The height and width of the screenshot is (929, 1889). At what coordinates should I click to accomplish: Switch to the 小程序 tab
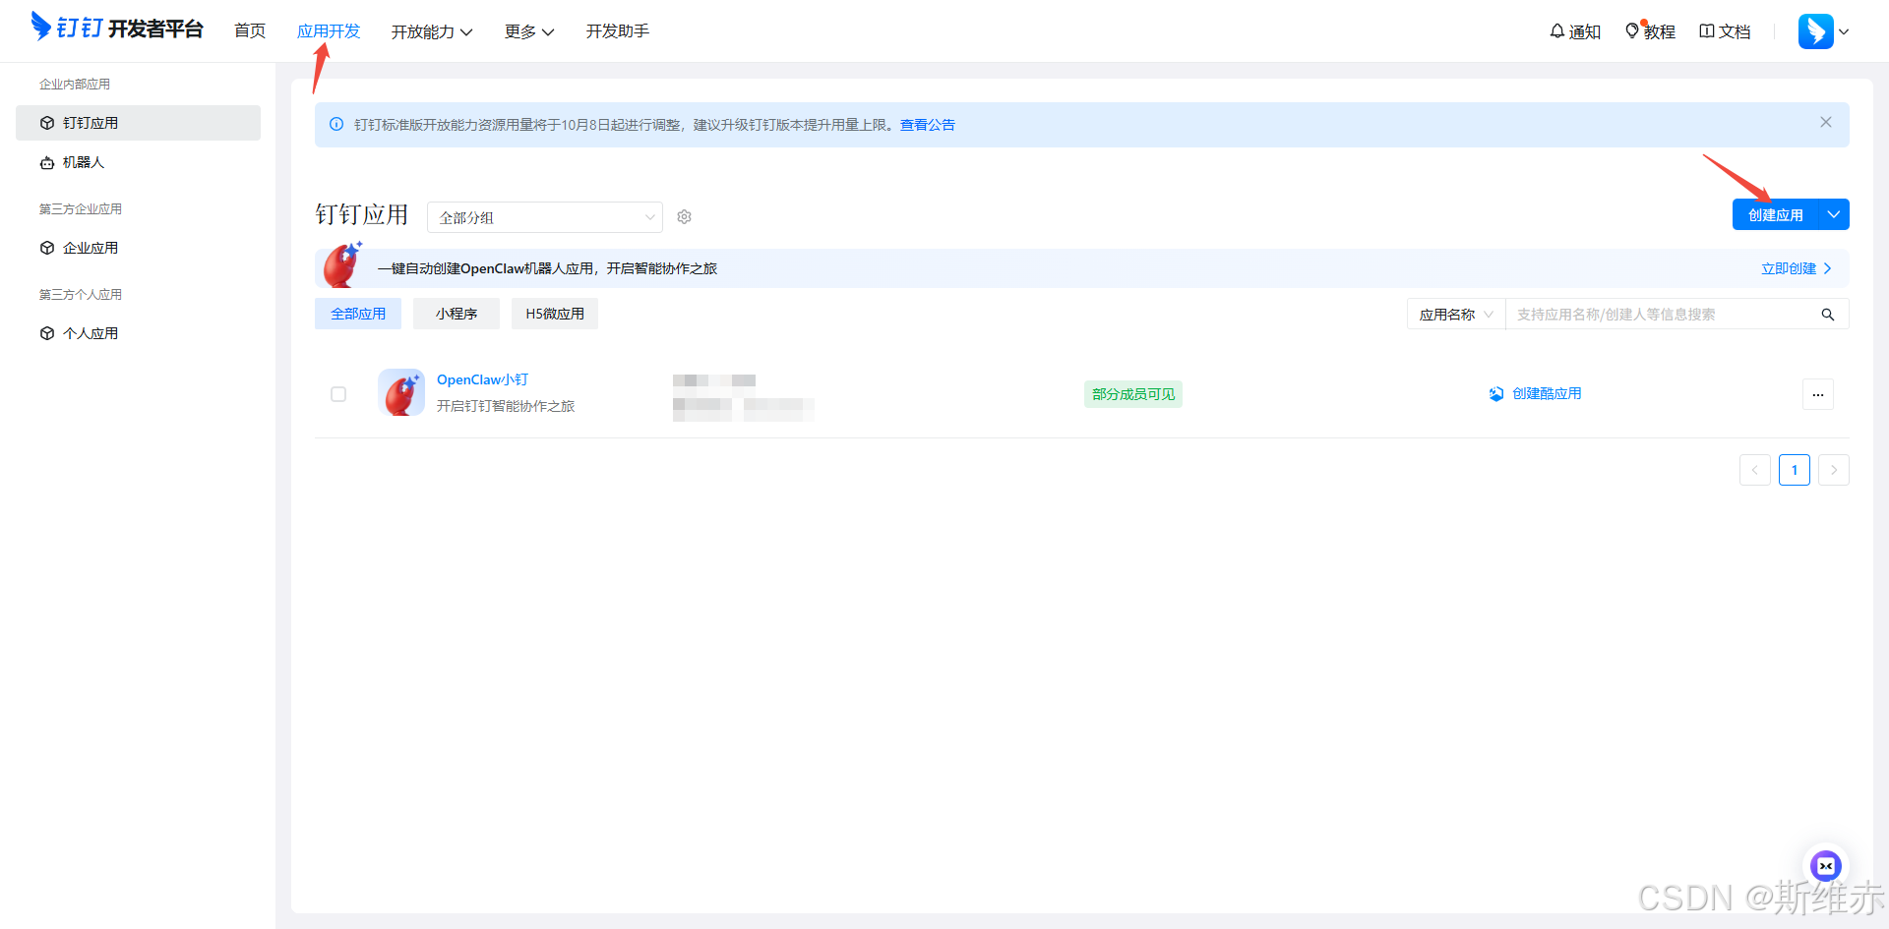pyautogui.click(x=457, y=314)
